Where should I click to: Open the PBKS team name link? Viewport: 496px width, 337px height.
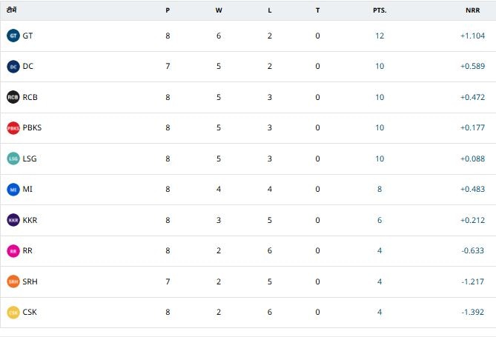(32, 127)
